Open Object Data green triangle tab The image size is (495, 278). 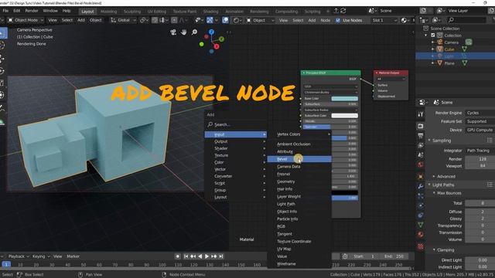pos(421,225)
